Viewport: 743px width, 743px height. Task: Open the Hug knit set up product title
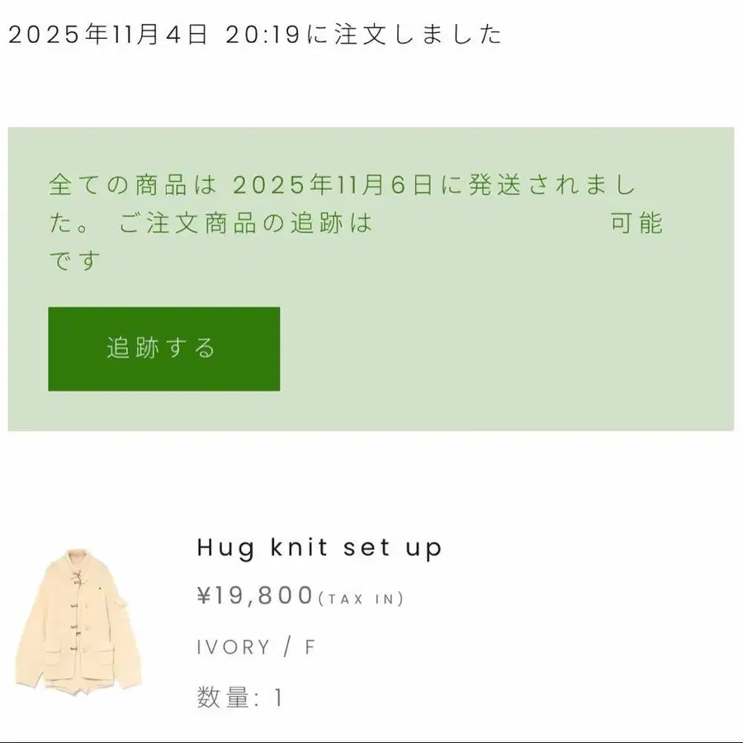click(319, 548)
